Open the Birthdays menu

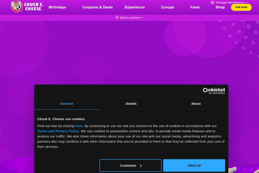[57, 7]
